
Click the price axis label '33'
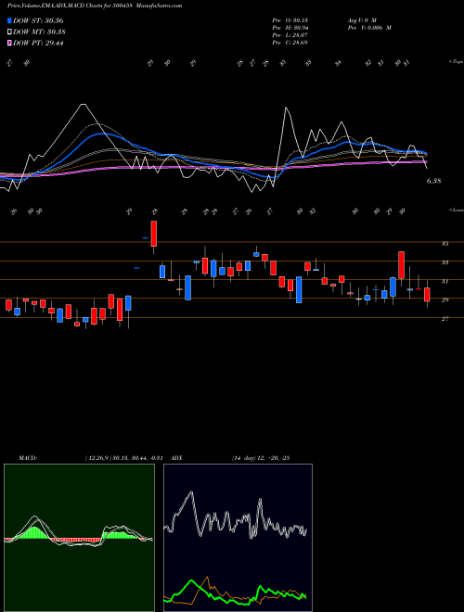[445, 262]
